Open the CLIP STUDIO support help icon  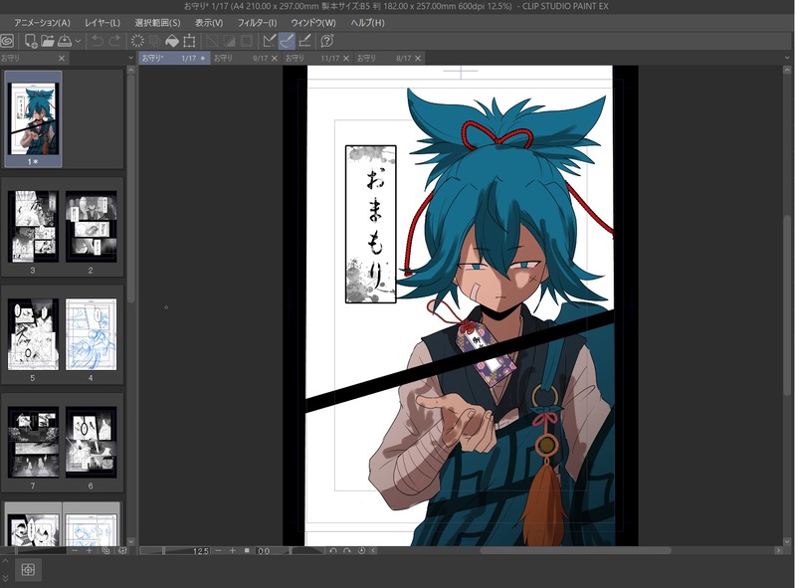click(327, 41)
